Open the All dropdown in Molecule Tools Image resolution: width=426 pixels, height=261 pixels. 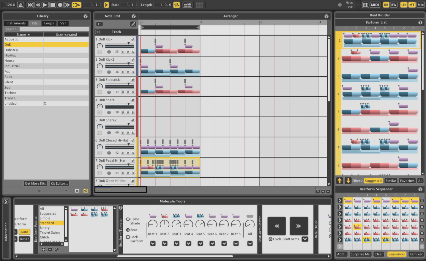click(x=250, y=243)
